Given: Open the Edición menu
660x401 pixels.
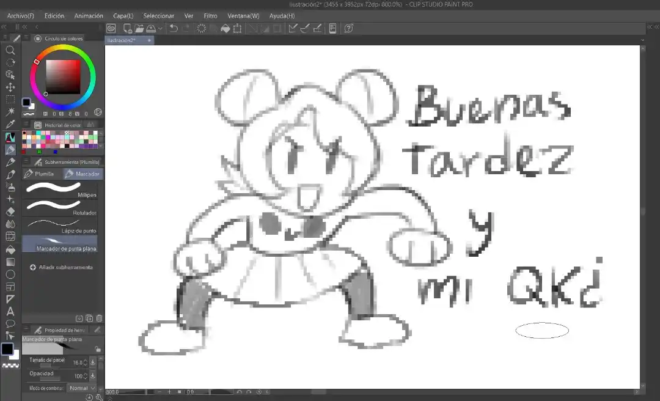Looking at the screenshot, I should [54, 15].
